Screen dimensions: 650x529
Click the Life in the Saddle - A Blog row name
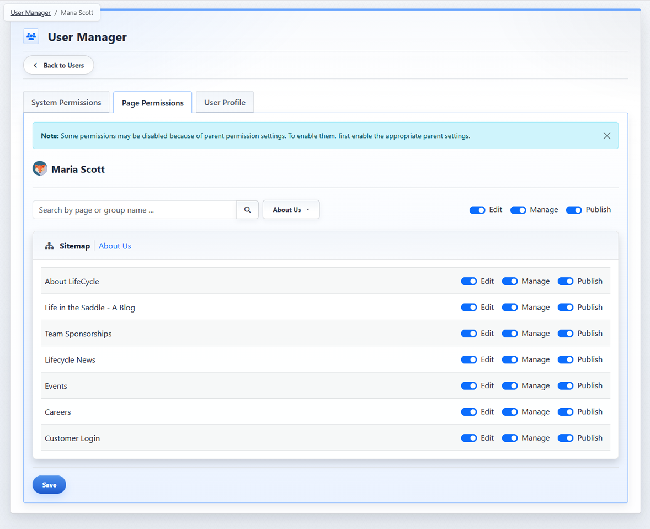click(90, 308)
